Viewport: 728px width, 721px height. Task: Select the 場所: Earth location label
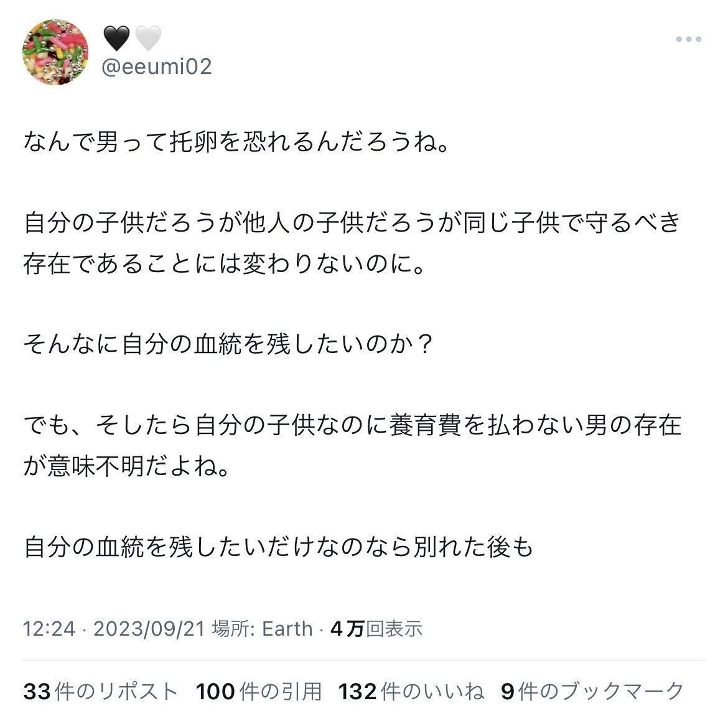[x=262, y=629]
